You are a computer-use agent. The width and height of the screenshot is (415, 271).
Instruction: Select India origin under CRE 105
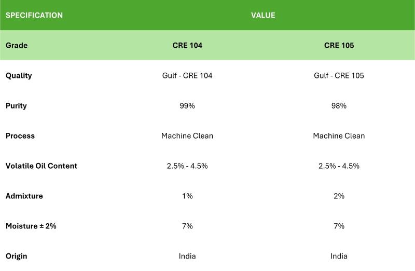(x=339, y=256)
